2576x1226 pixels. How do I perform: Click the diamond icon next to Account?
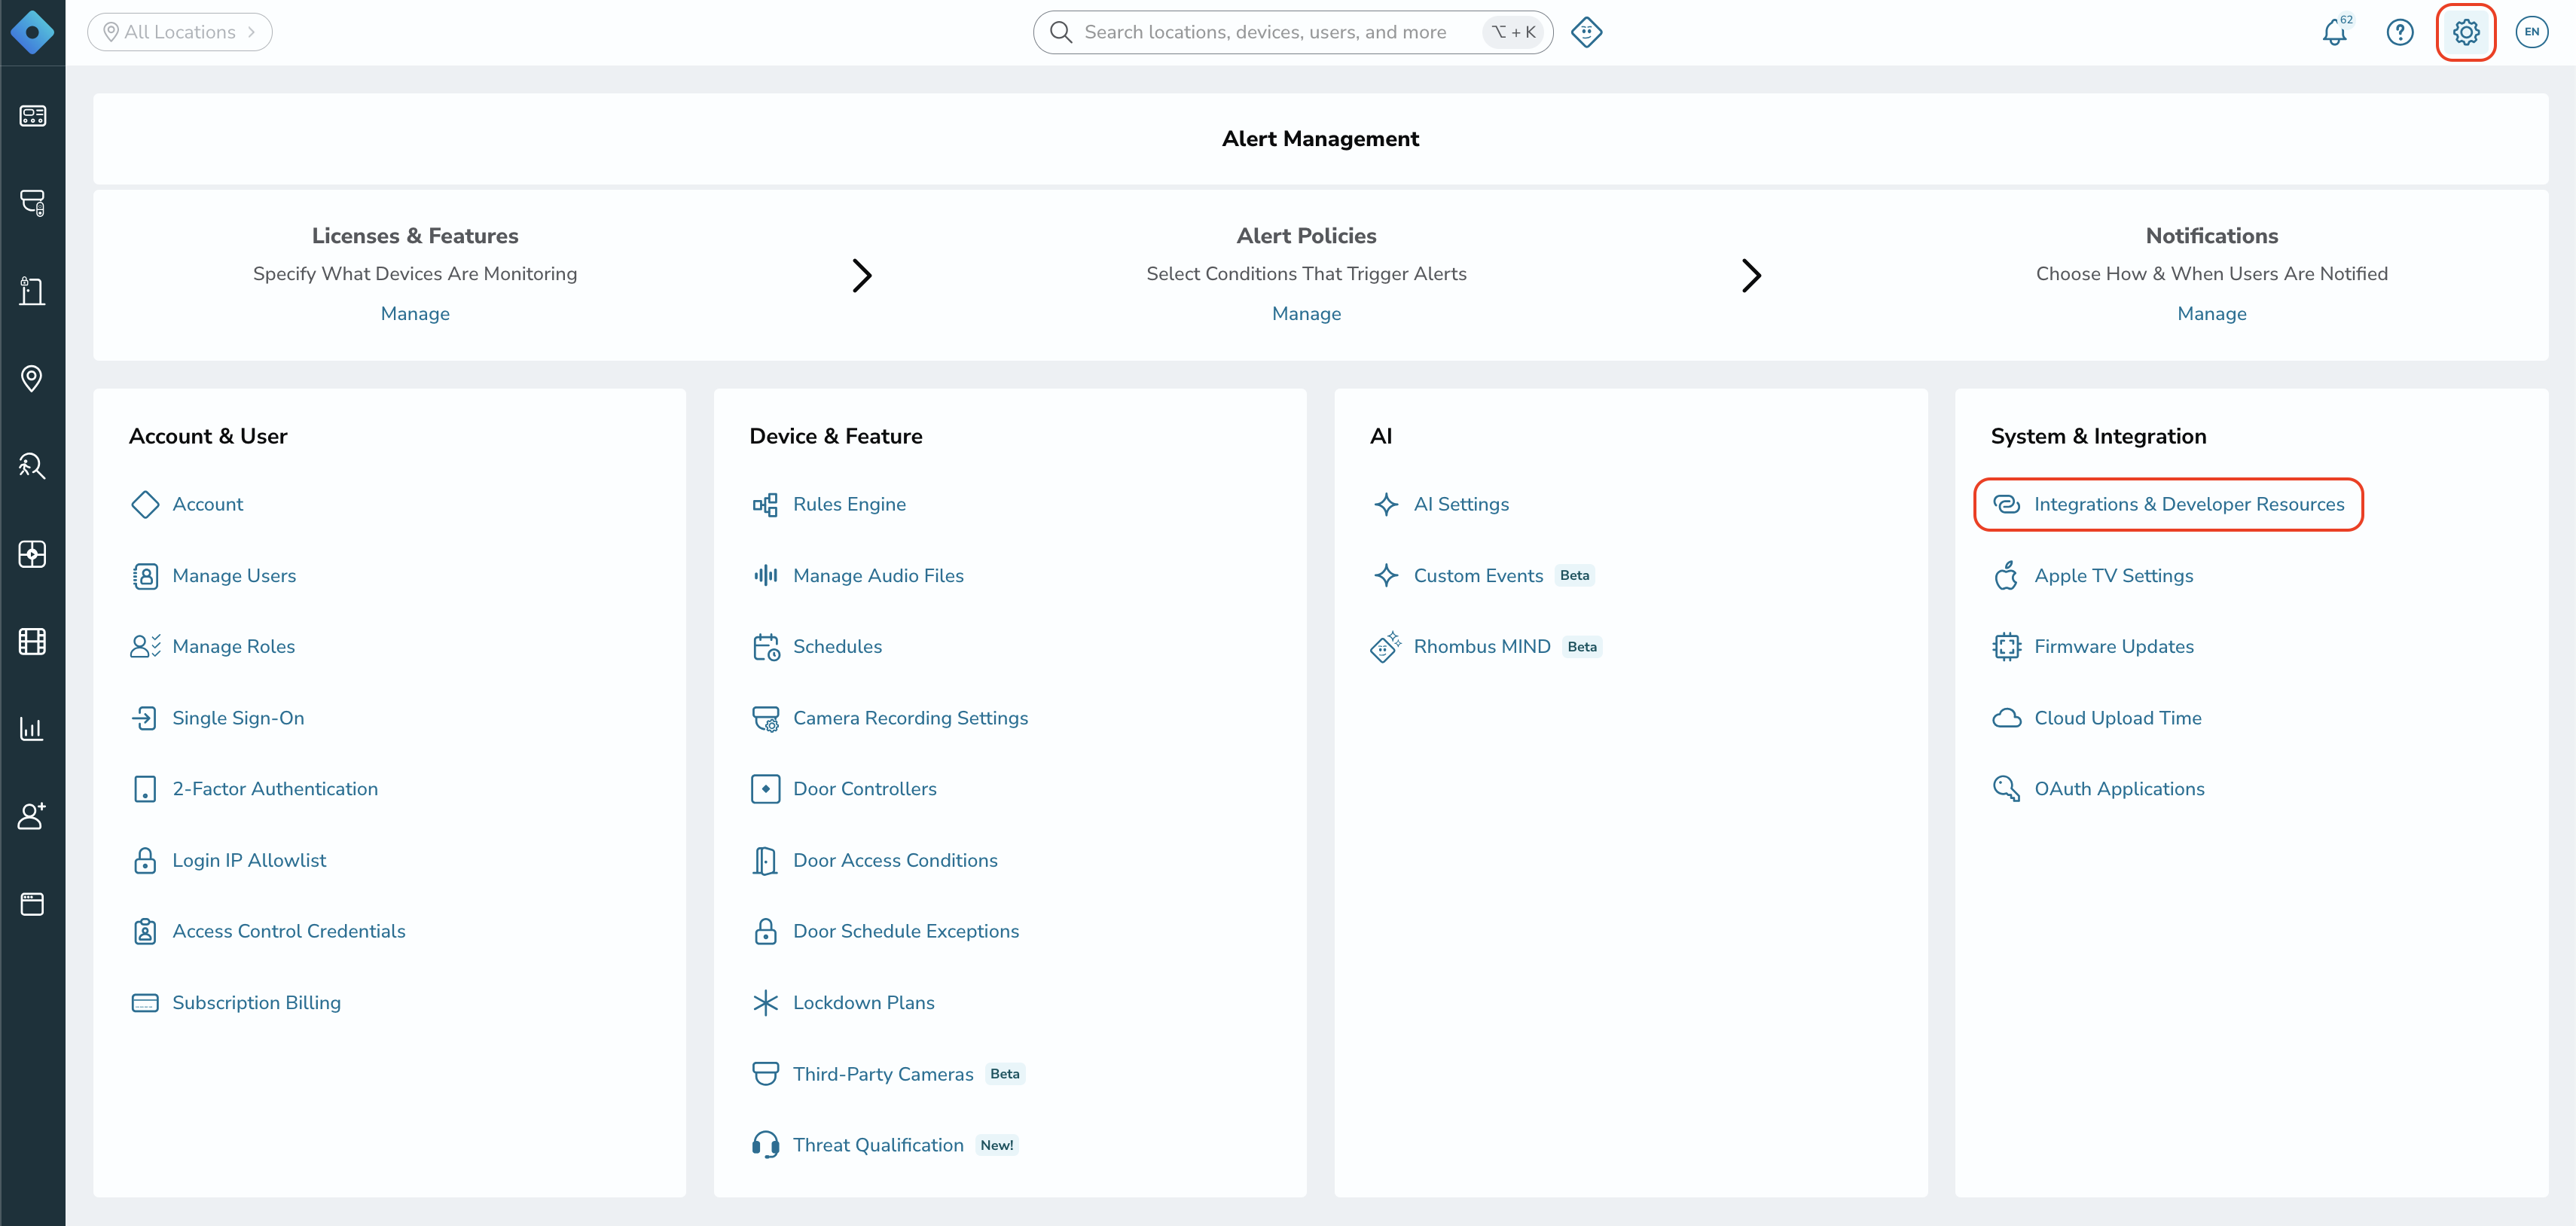click(145, 504)
